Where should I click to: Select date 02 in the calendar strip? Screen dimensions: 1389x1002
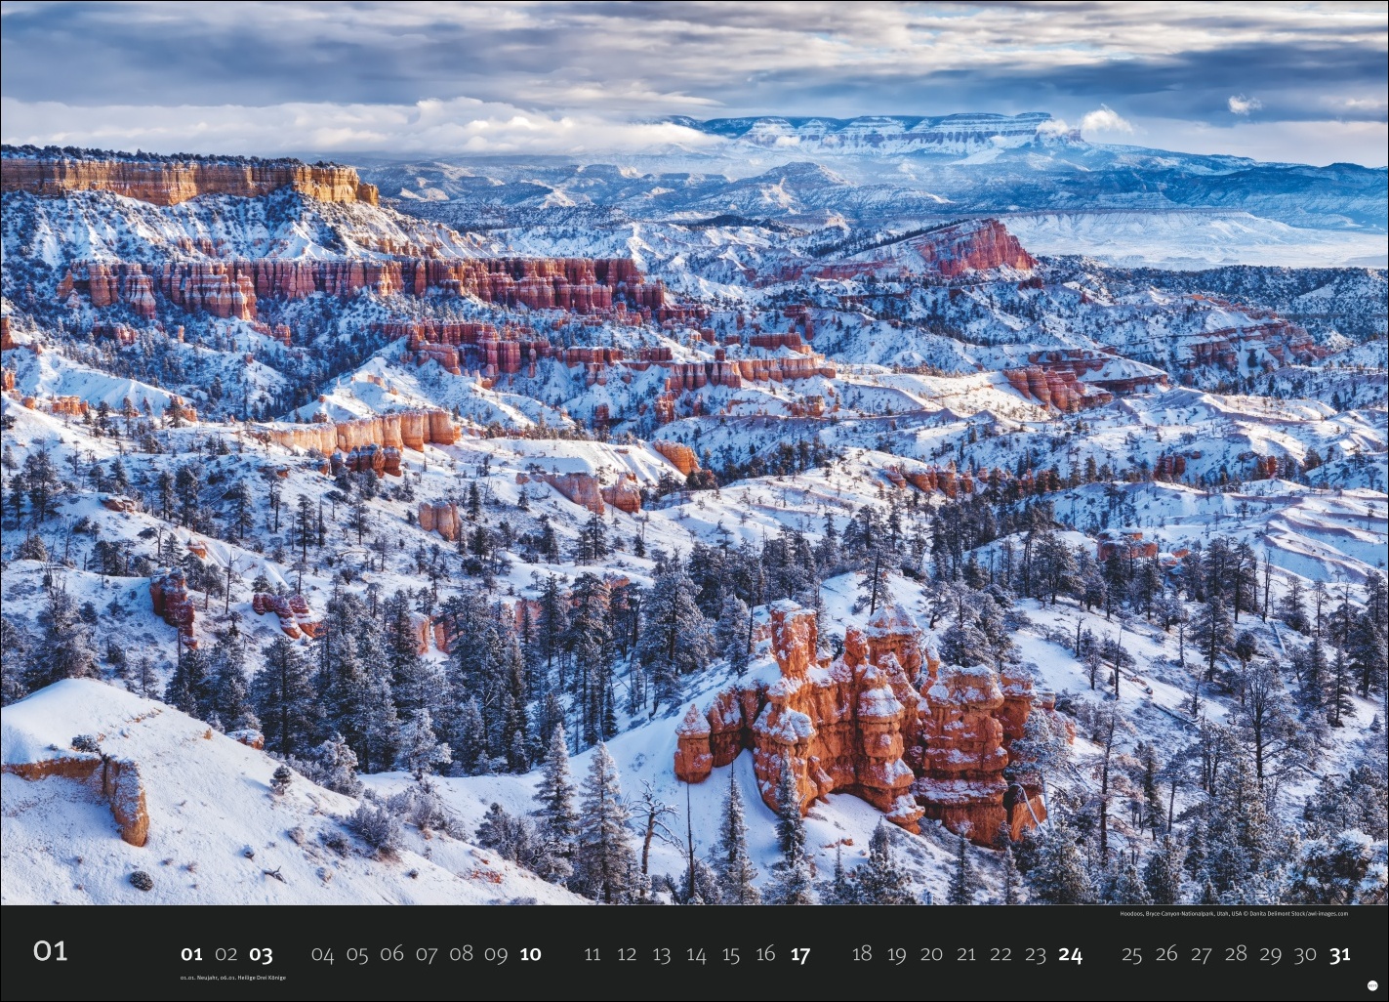tap(226, 954)
